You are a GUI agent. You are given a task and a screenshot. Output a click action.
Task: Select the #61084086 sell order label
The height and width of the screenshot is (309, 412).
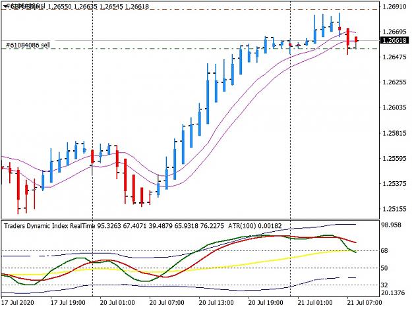28,45
